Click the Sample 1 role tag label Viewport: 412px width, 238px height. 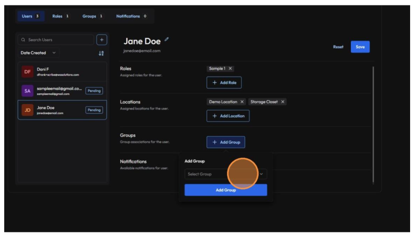pos(217,68)
